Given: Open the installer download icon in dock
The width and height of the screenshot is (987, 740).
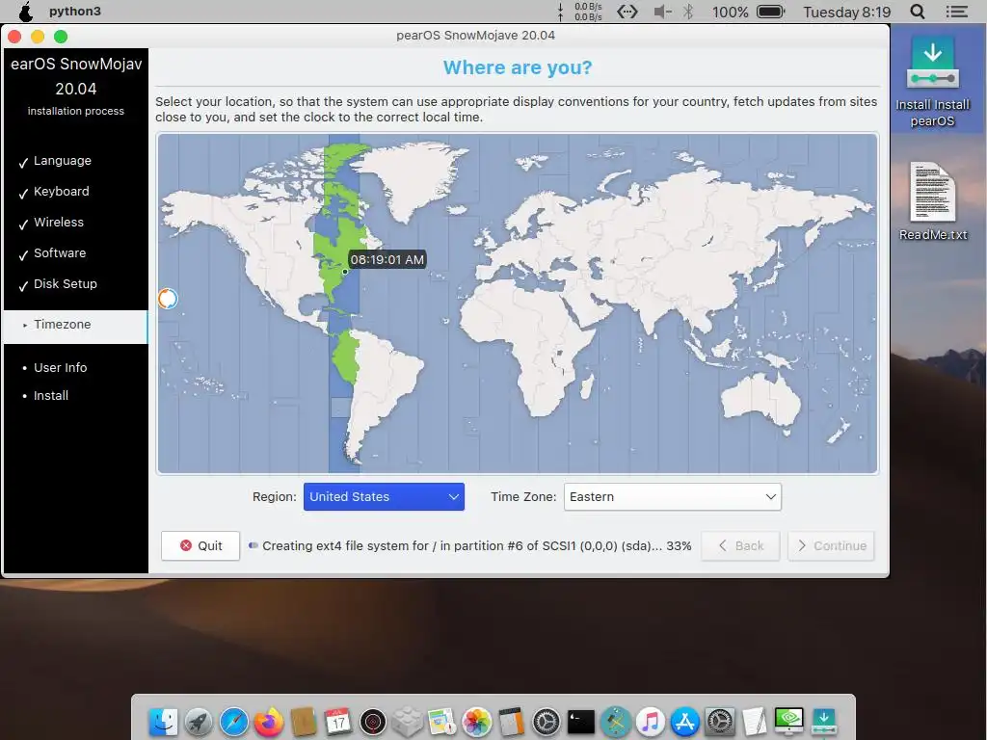Looking at the screenshot, I should 824,722.
